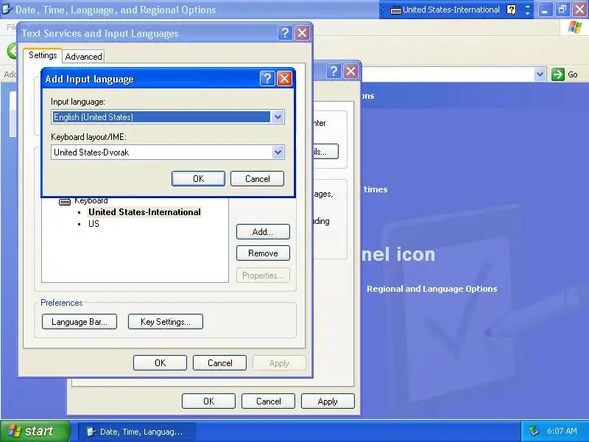Close the Text Services and Input Languages dialog
The width and height of the screenshot is (589, 442).
[302, 33]
